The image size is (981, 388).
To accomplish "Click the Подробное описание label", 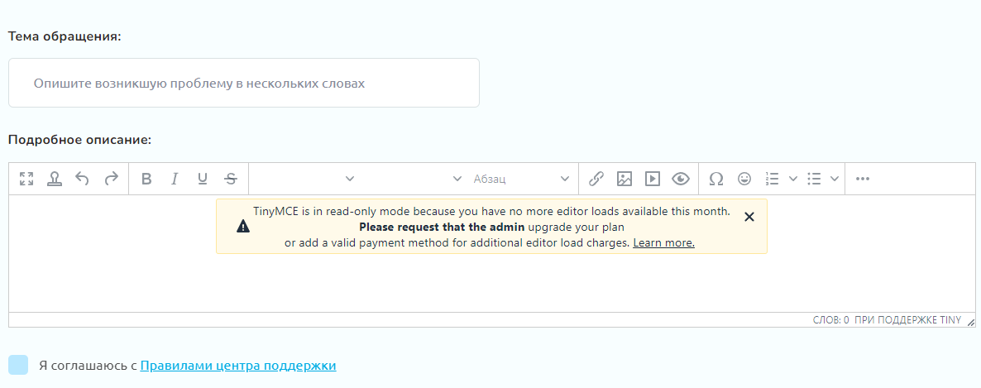I will [80, 139].
